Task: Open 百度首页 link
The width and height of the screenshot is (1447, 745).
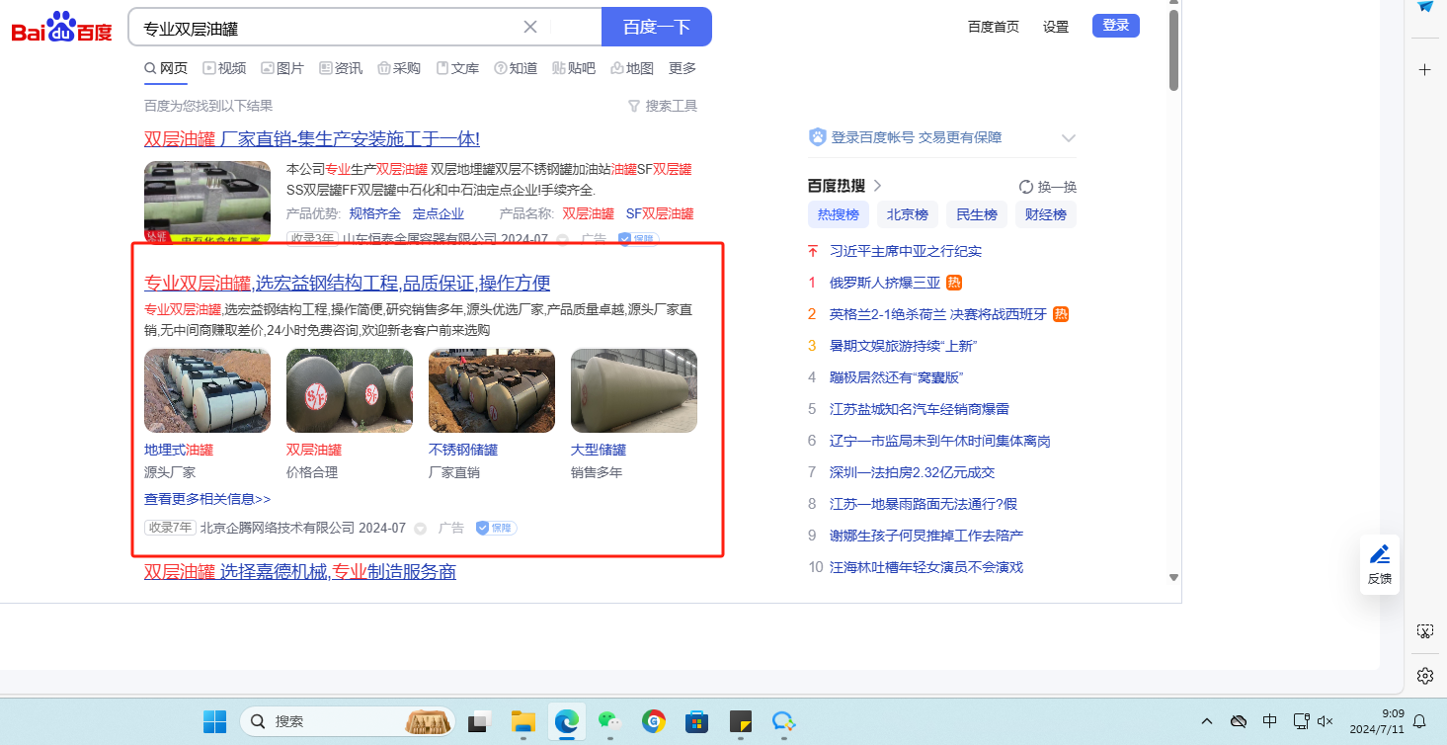Action: [994, 27]
